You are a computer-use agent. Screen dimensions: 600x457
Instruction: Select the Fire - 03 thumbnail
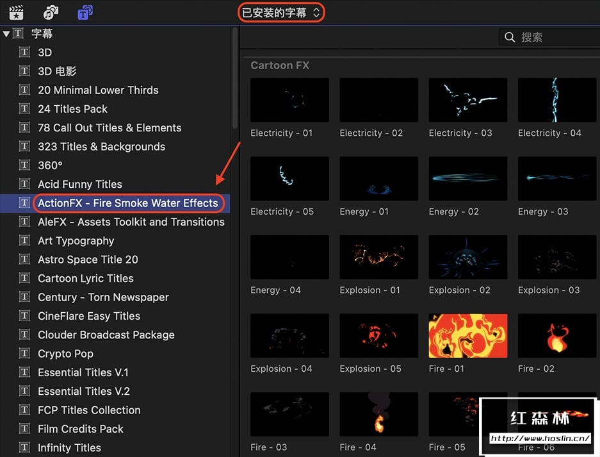pyautogui.click(x=289, y=414)
